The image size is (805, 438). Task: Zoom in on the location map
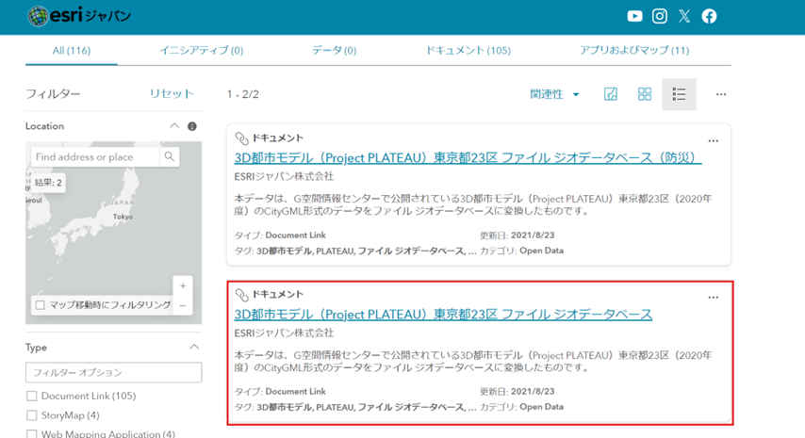[183, 285]
